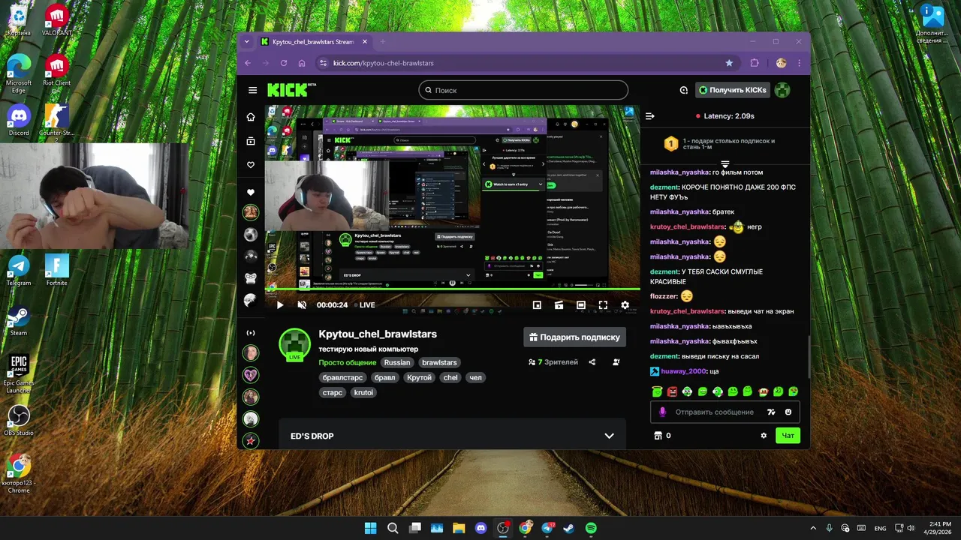
Task: Open the Steam desktop shortcut
Action: tap(19, 320)
